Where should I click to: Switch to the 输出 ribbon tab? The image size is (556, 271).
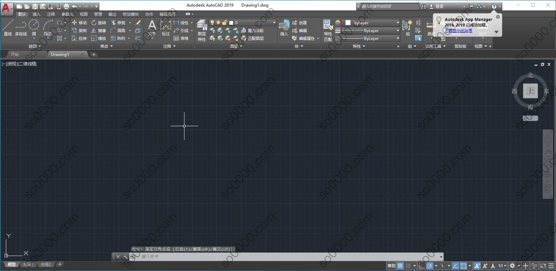pyautogui.click(x=113, y=14)
